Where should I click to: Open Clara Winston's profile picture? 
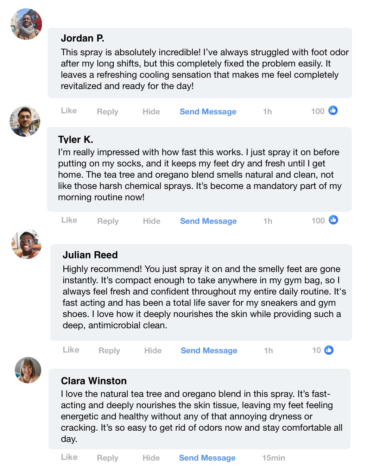pyautogui.click(x=28, y=370)
